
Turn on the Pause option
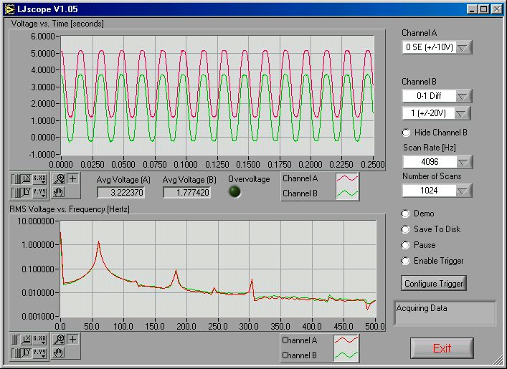407,245
